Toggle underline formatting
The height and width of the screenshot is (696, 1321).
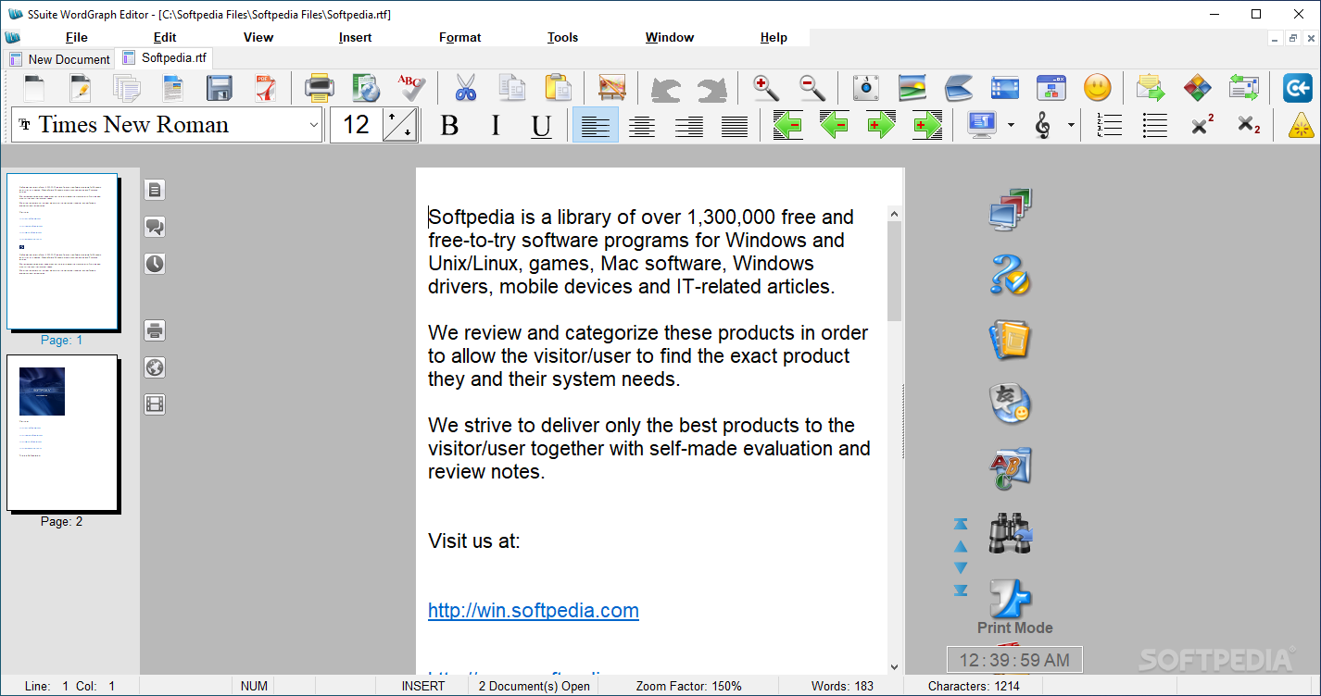click(x=542, y=125)
